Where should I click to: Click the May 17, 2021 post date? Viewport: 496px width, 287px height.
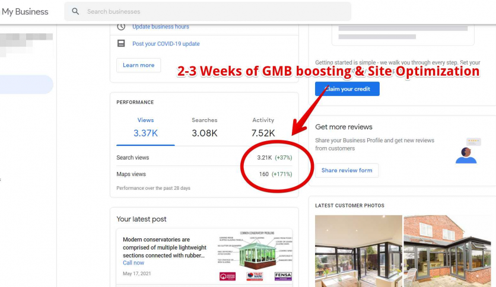pyautogui.click(x=136, y=274)
